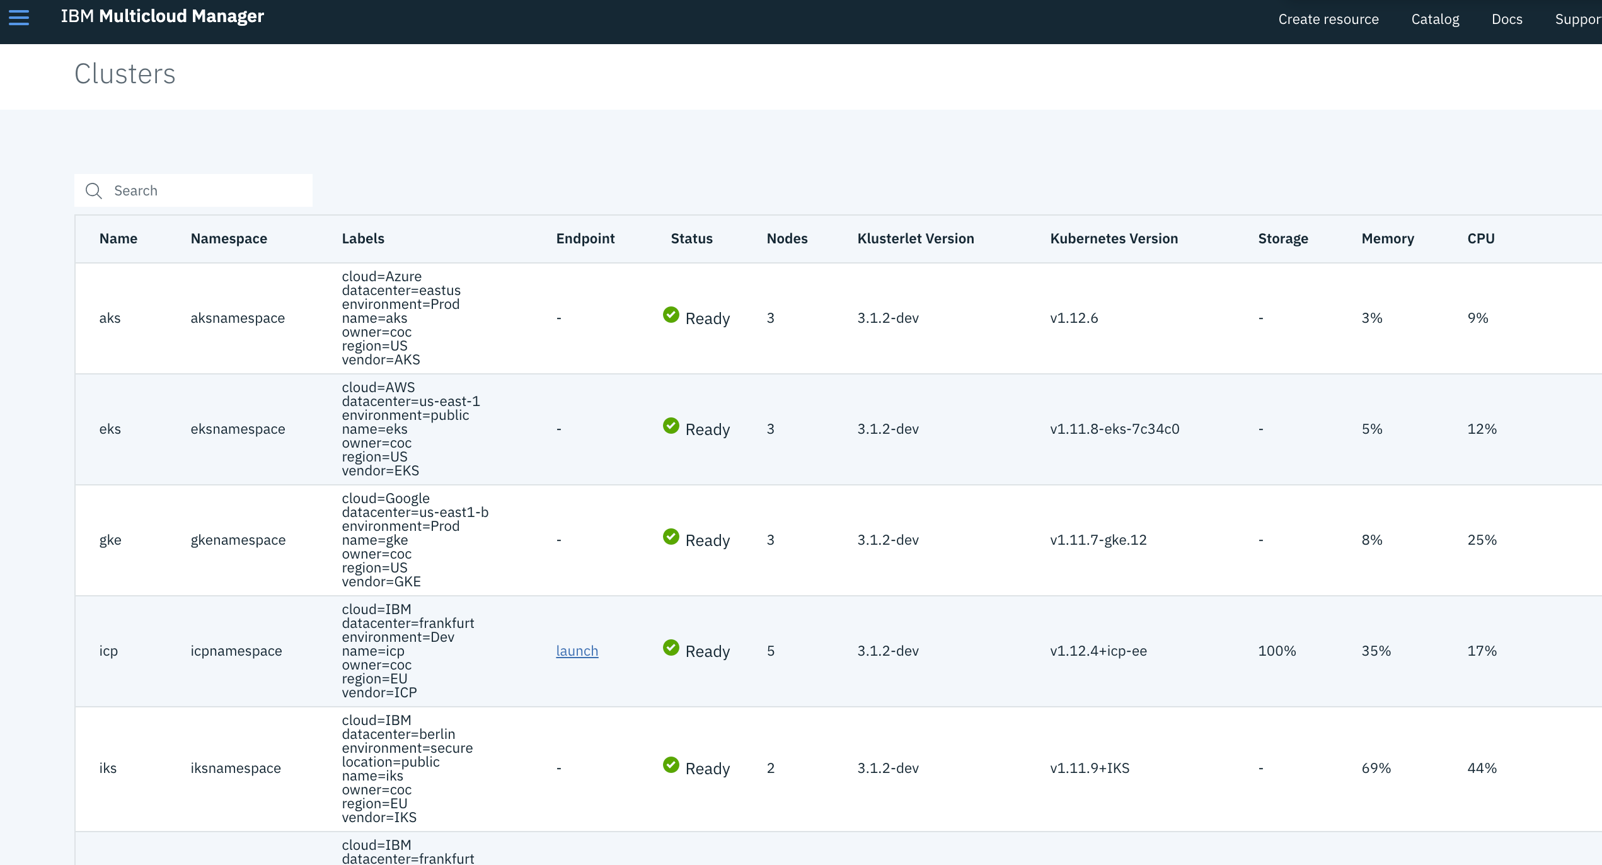Click the green Ready icon for gke

pyautogui.click(x=671, y=537)
